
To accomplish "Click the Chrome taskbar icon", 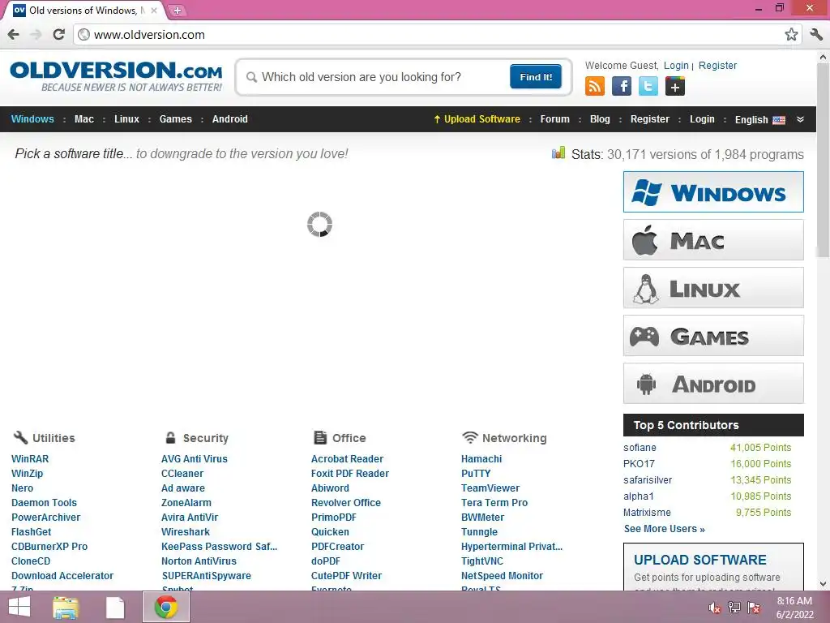I will (165, 607).
